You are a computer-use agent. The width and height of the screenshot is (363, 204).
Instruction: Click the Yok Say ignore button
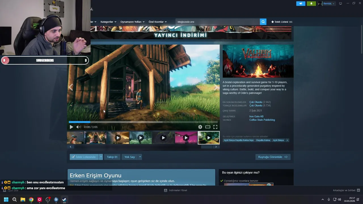(x=130, y=157)
